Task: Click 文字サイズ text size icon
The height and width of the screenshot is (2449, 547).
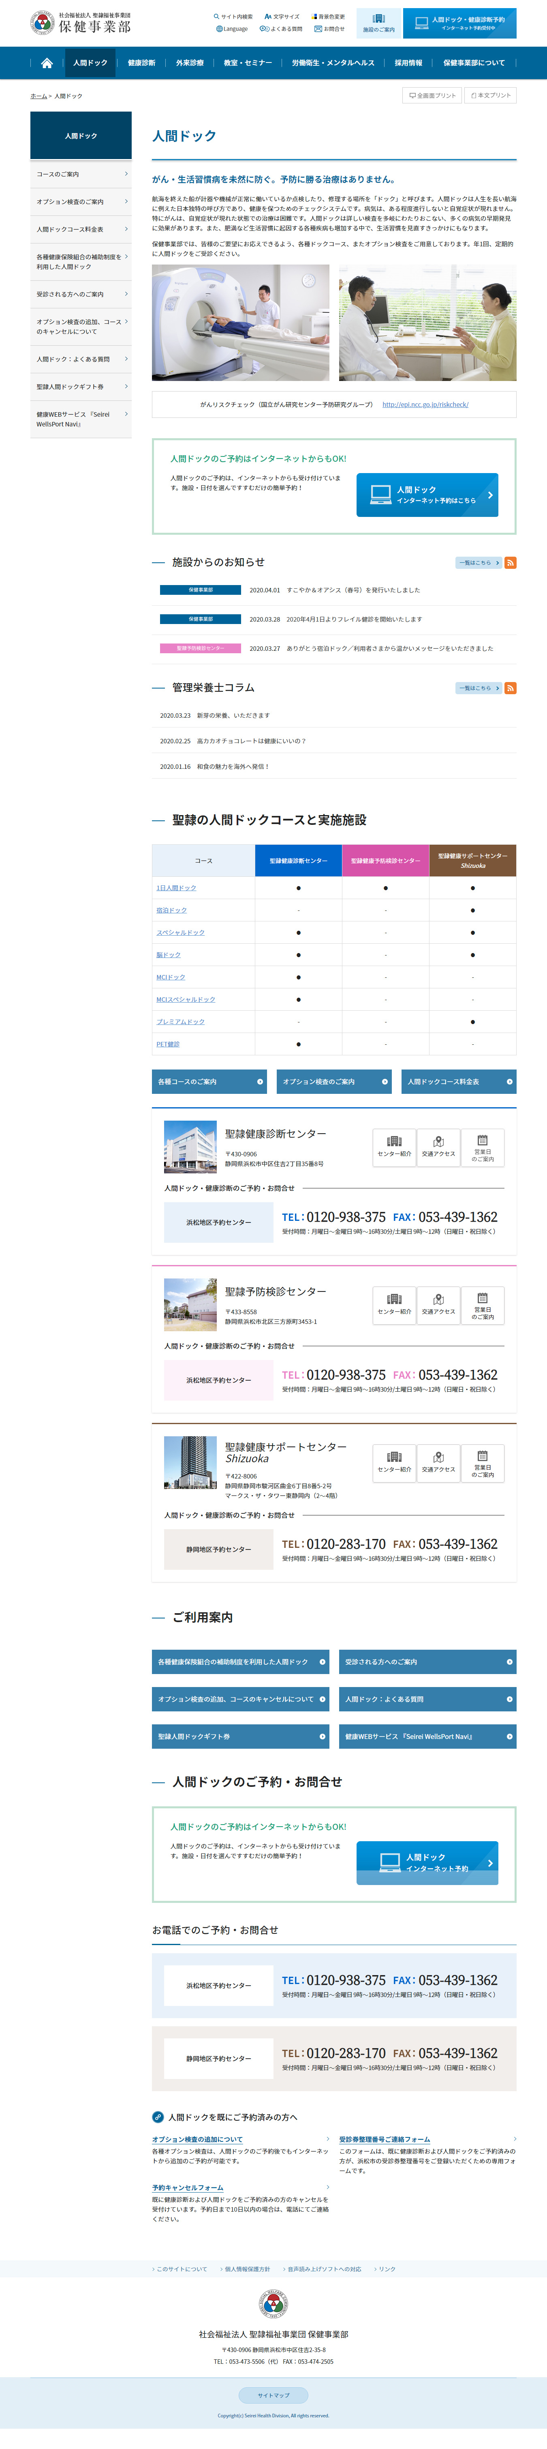Action: pyautogui.click(x=282, y=16)
